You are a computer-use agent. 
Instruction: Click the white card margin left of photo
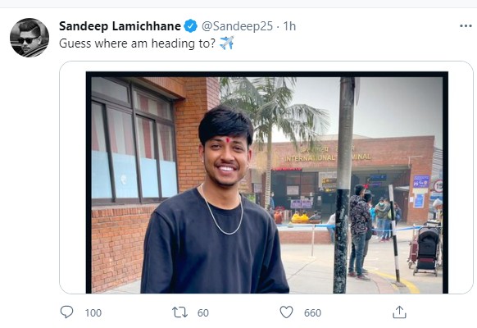coord(73,177)
